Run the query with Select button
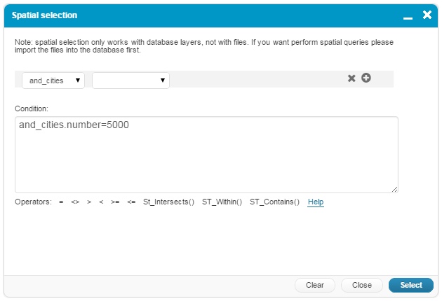Image resolution: width=442 pixels, height=301 pixels. (x=410, y=285)
